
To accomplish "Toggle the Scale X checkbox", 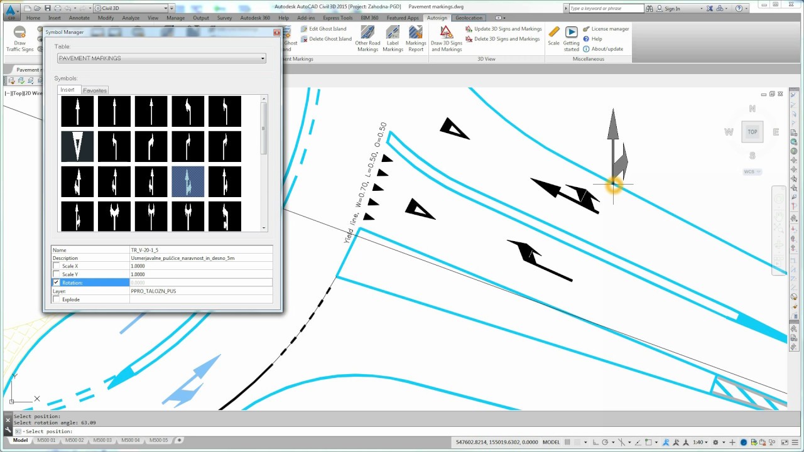I will (x=57, y=266).
